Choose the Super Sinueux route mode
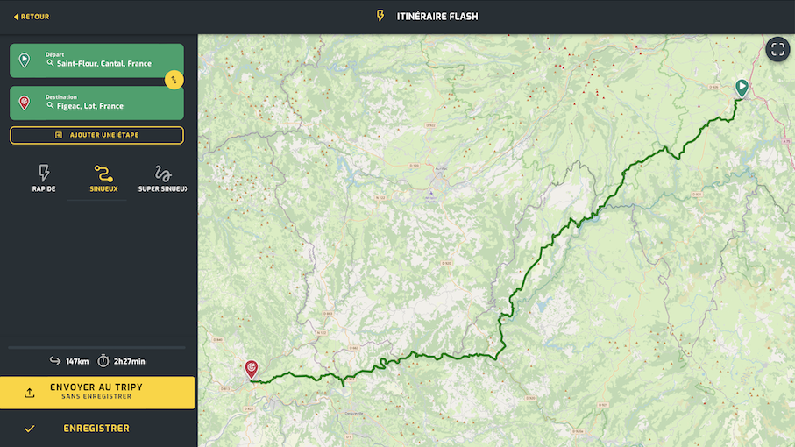 point(162,177)
